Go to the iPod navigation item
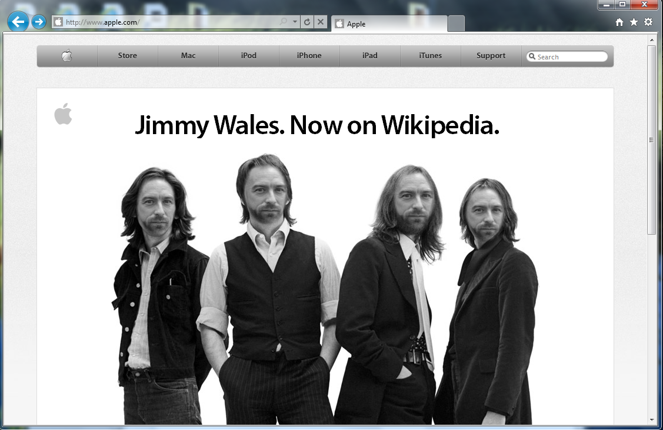The height and width of the screenshot is (430, 663). [x=249, y=56]
